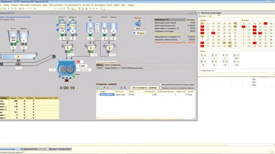275x154 pixels.
Task: Click the Пауза button
Action: [139, 33]
